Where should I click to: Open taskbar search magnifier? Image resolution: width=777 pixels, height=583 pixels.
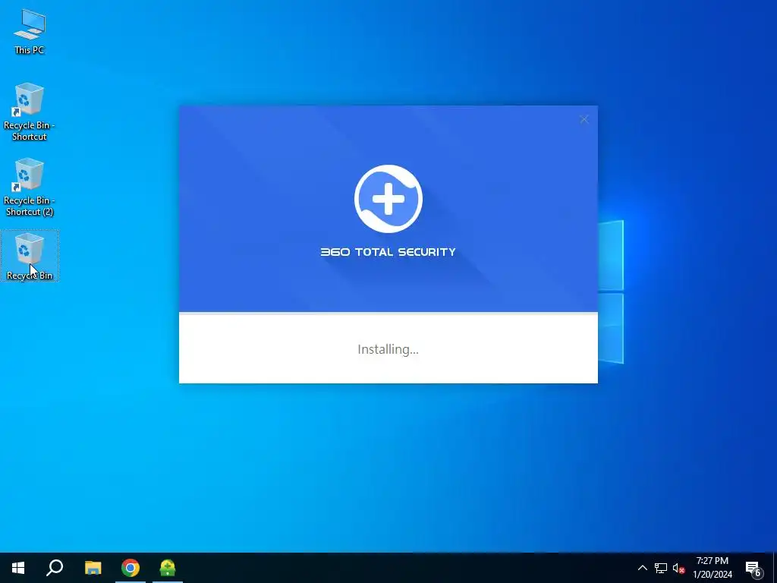pyautogui.click(x=55, y=568)
